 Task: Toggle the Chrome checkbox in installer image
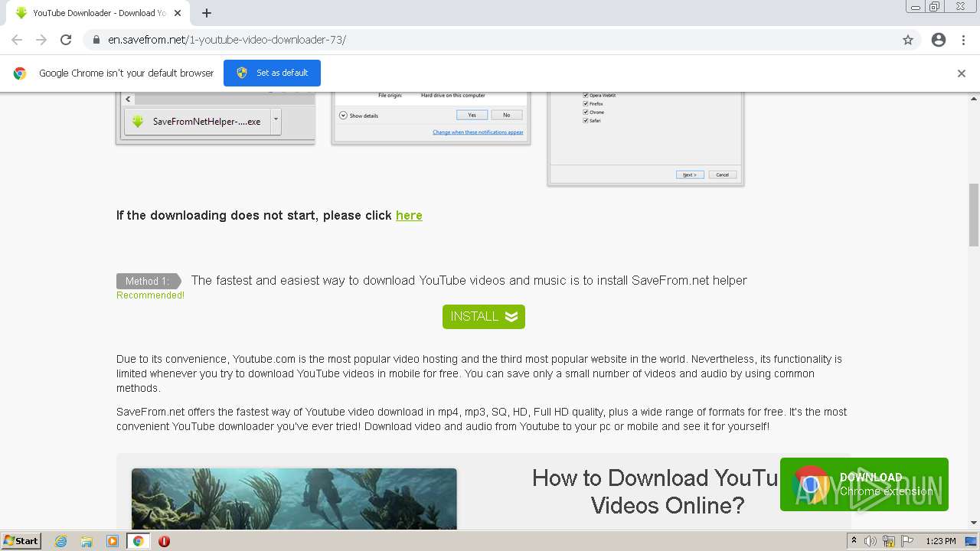tap(586, 112)
